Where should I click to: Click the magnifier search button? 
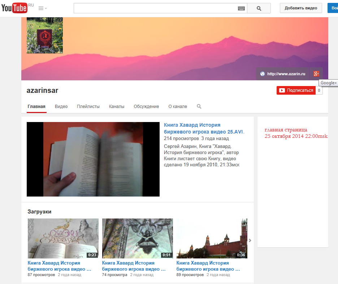[259, 8]
